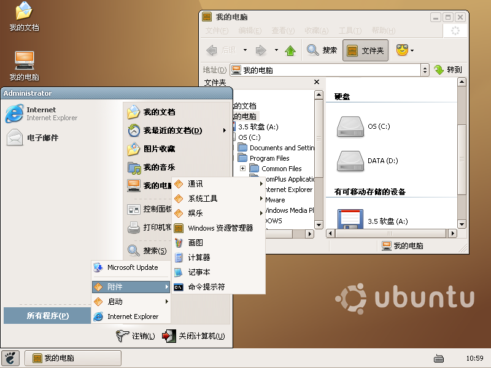Image resolution: width=491 pixels, height=368 pixels.
Task: Click down arrow of right pane scrollbar
Action: click(x=462, y=224)
